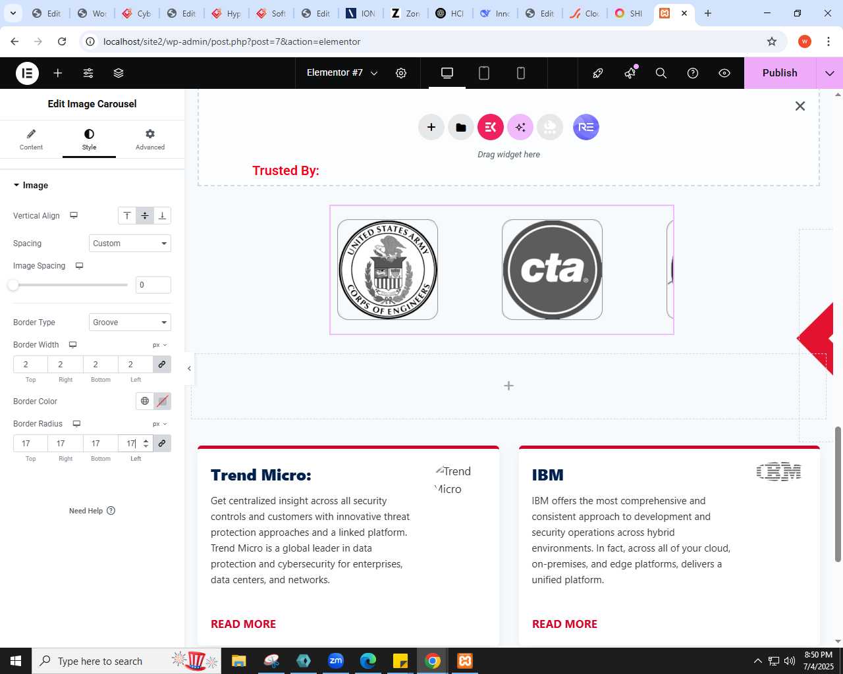Viewport: 843px width, 674px height.
Task: Open Vertical Align responsive device icon
Action: pos(74,215)
